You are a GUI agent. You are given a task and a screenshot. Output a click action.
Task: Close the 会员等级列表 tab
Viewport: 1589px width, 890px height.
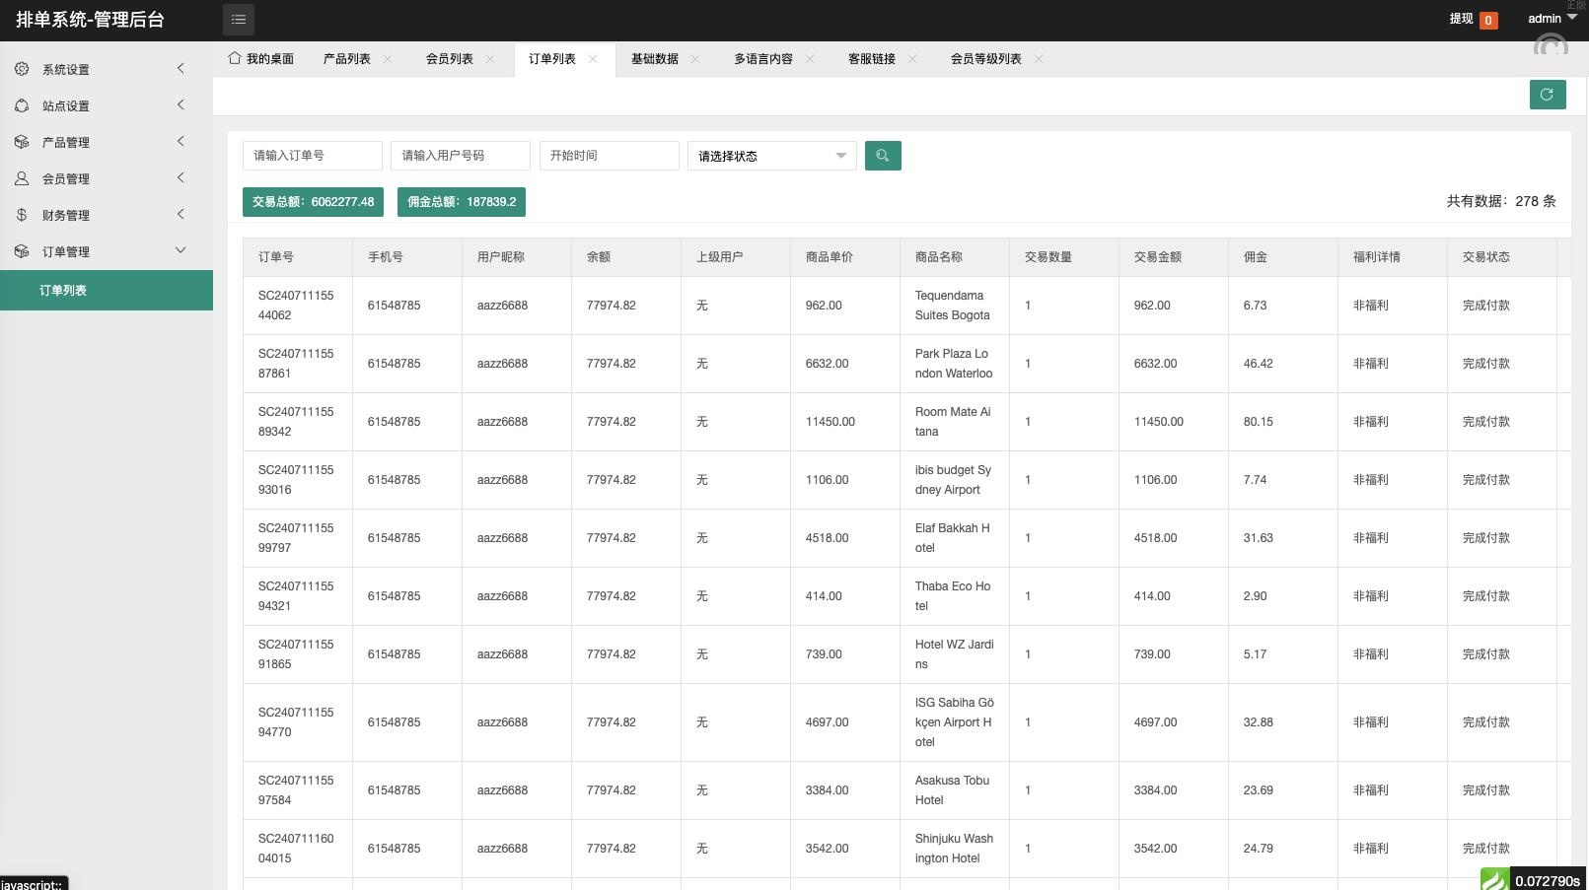[1039, 59]
